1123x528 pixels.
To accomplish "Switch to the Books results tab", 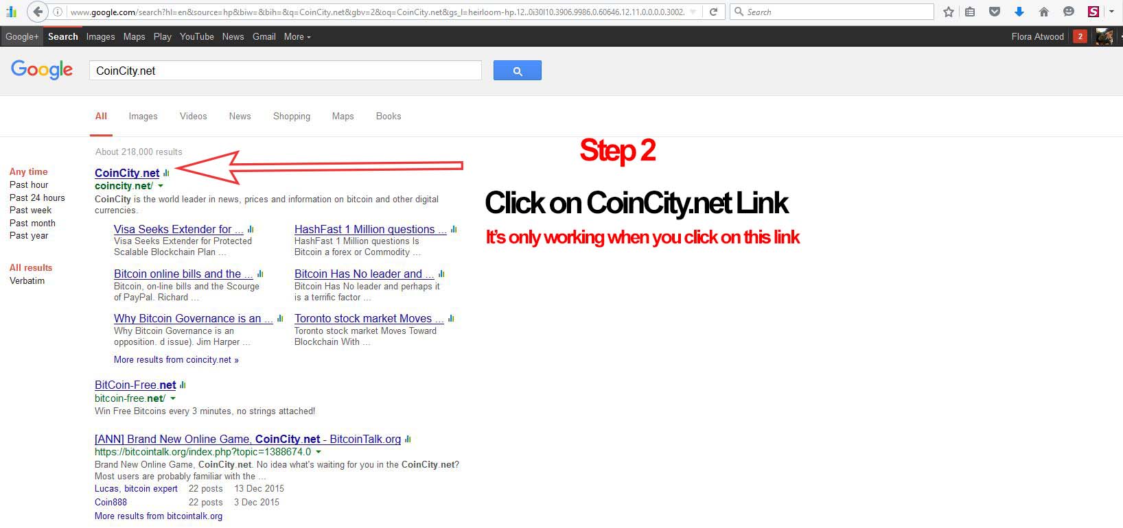I will (x=389, y=116).
